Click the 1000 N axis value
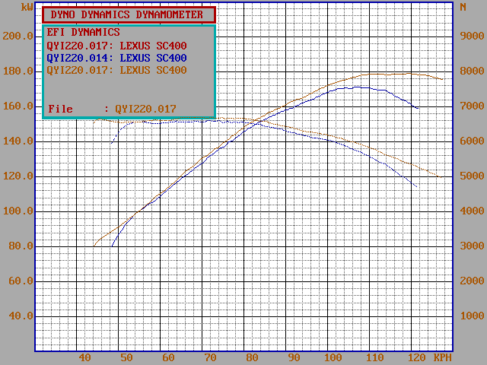This screenshot has width=487, height=365. (472, 316)
